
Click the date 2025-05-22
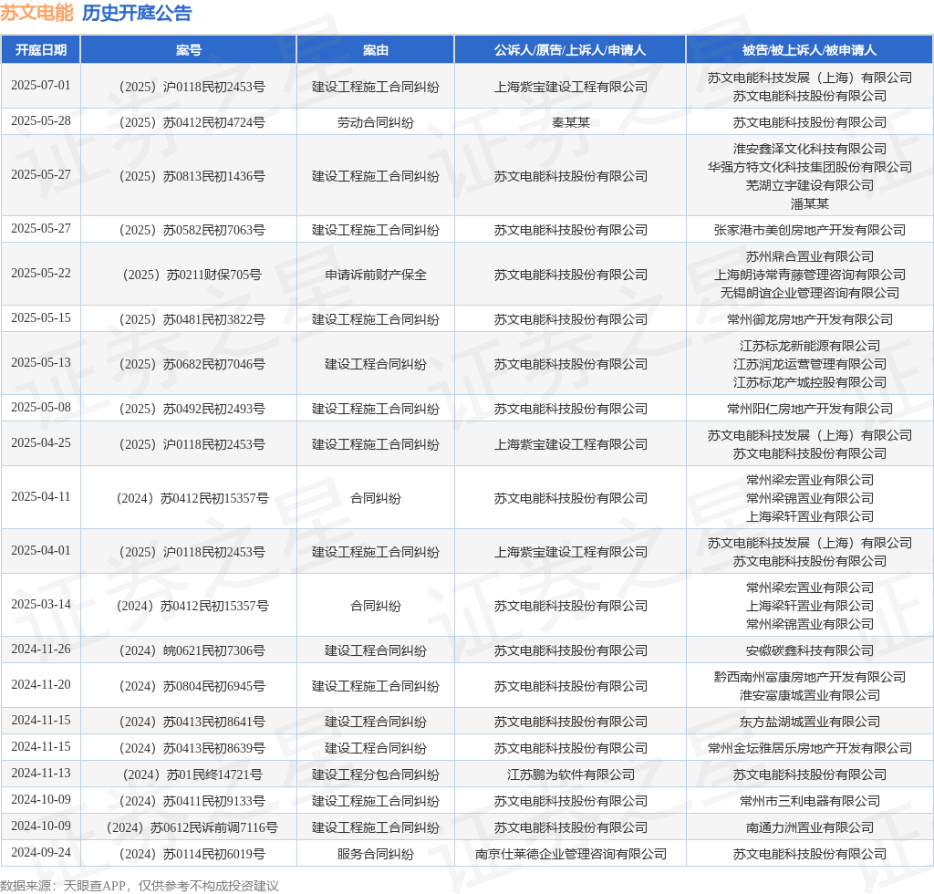[40, 274]
